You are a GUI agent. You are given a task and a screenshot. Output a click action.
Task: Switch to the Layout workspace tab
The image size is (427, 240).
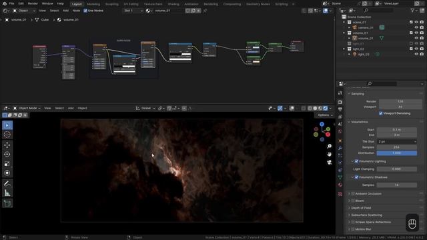pos(77,4)
